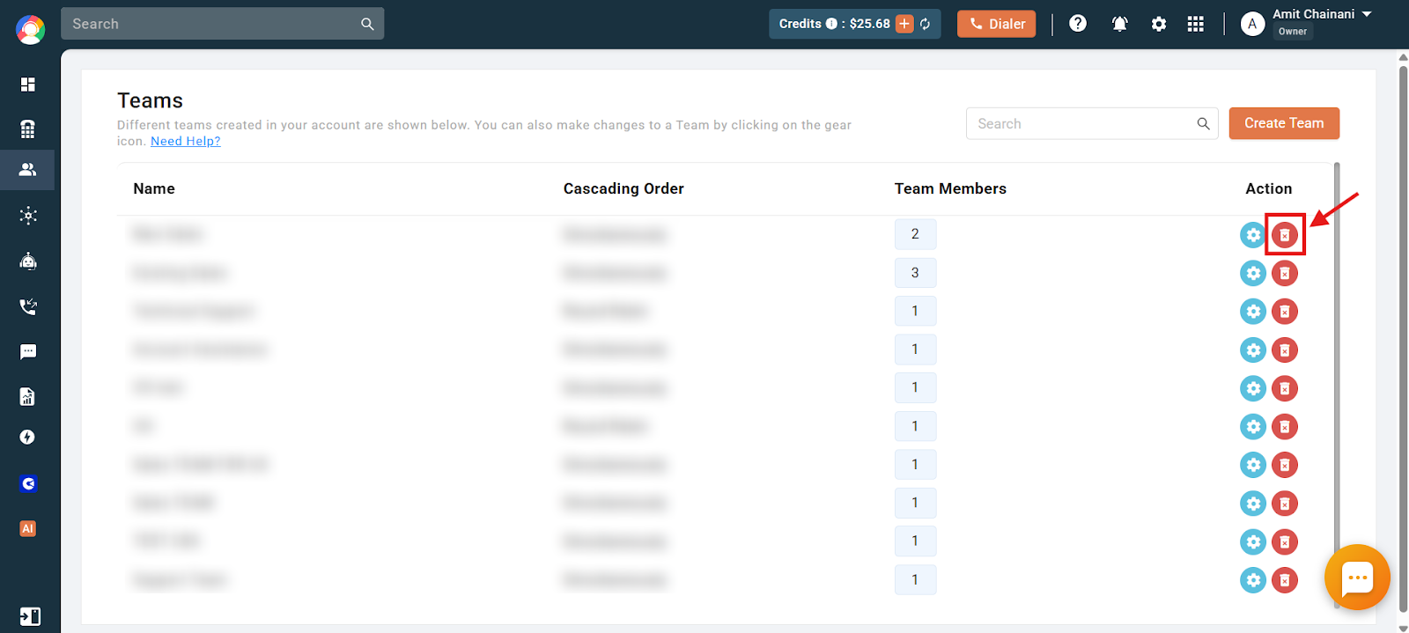The image size is (1409, 633).
Task: Refresh the credits balance
Action: click(926, 24)
